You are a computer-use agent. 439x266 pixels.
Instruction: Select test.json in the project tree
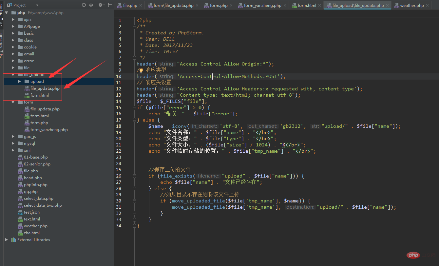click(29, 212)
